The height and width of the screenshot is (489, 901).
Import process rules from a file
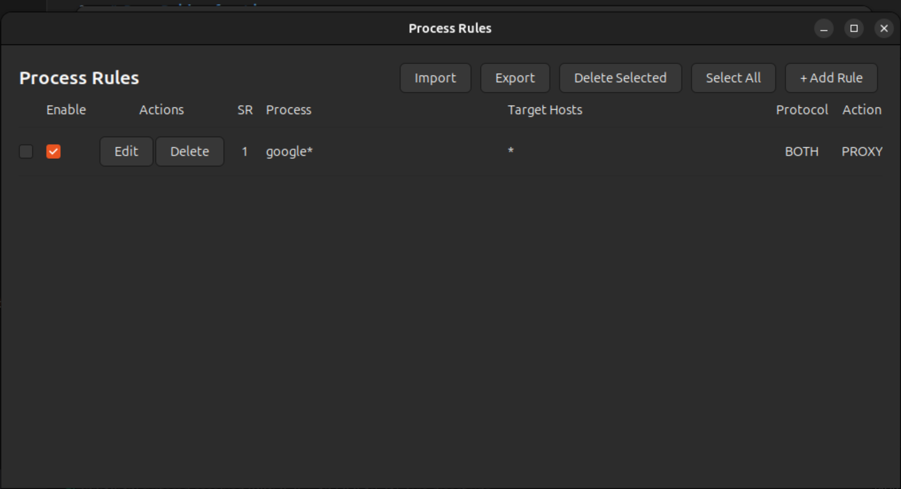[x=435, y=77]
